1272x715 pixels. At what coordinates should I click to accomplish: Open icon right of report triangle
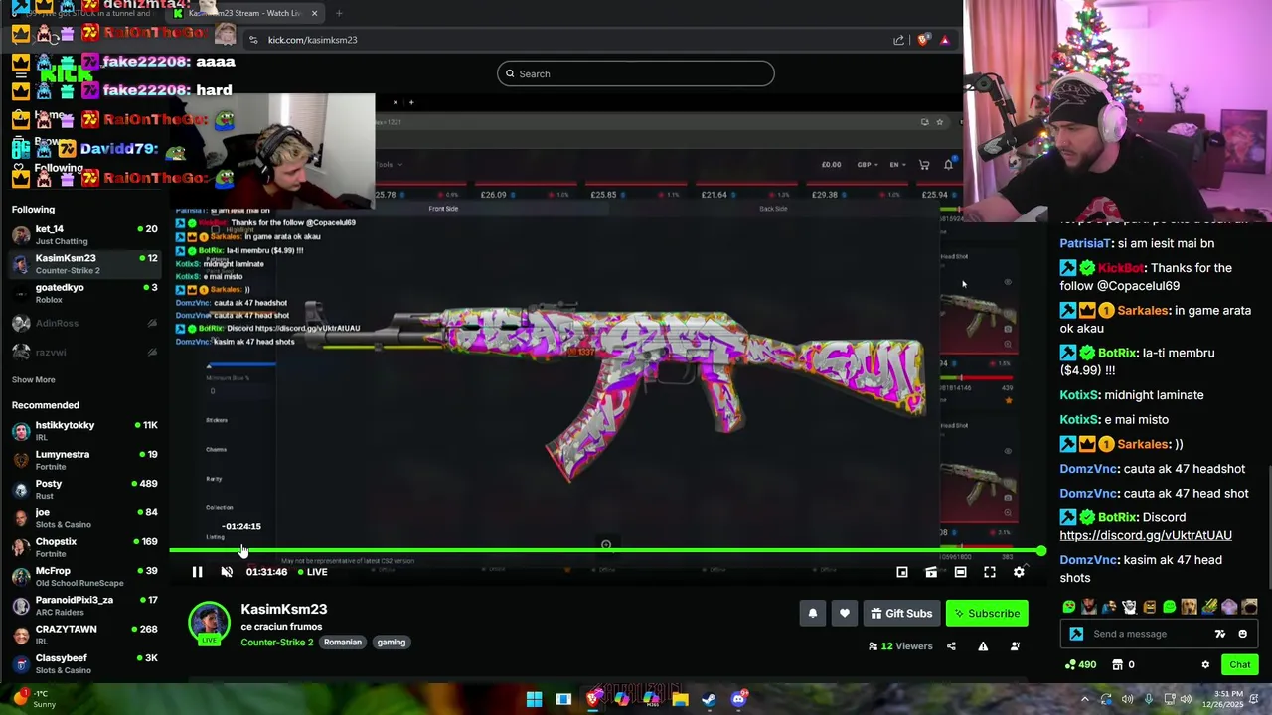tap(1015, 646)
